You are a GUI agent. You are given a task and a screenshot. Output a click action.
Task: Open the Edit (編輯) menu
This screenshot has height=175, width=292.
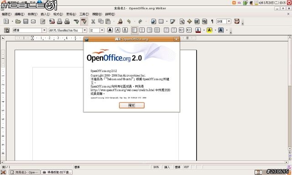click(20, 14)
